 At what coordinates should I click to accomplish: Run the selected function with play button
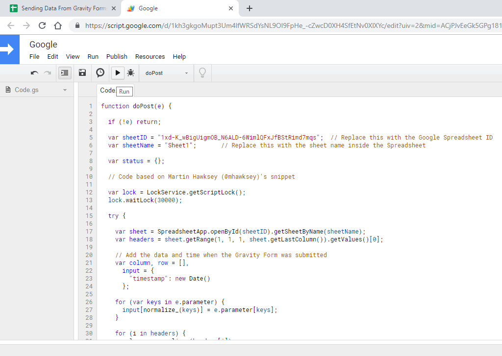(118, 73)
